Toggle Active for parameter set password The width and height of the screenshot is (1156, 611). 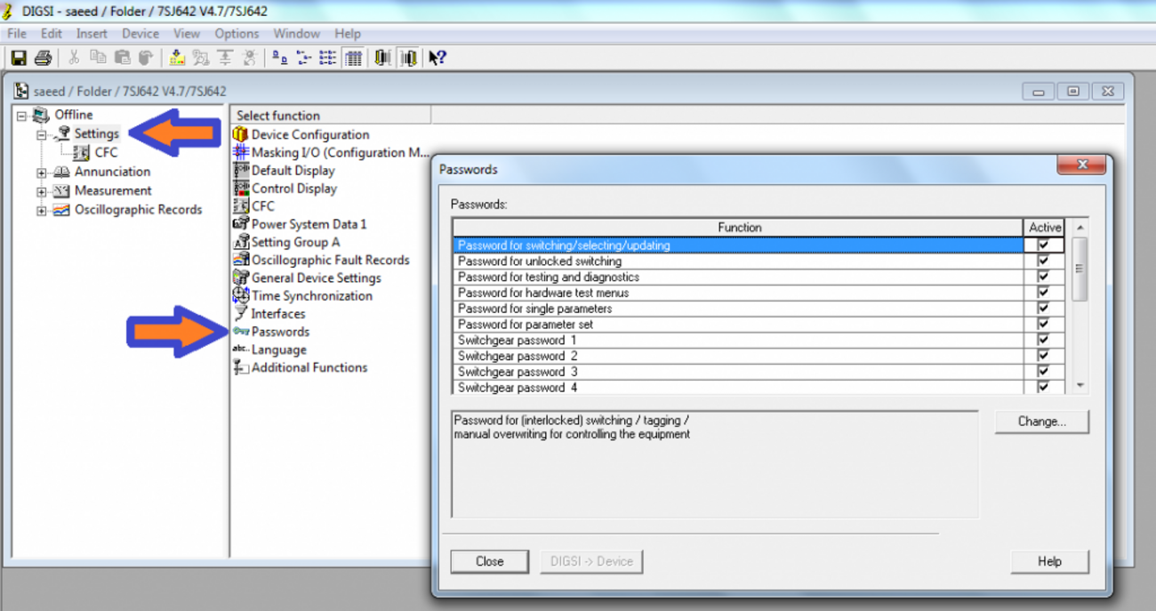click(1043, 325)
